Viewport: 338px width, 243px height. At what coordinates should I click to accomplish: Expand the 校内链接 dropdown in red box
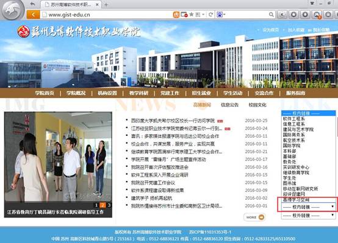tap(309, 207)
